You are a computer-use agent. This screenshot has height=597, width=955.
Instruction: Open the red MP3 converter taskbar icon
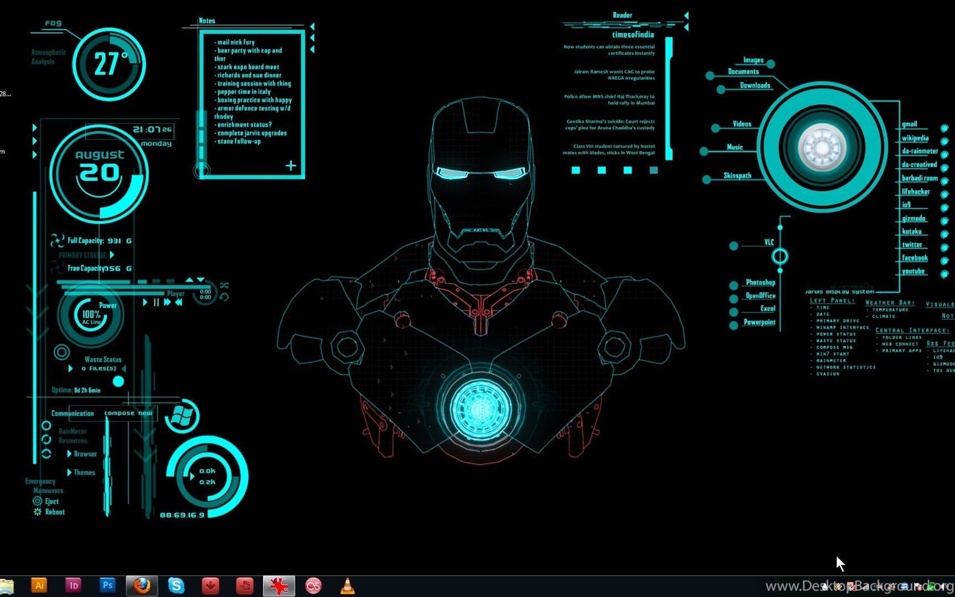244,585
